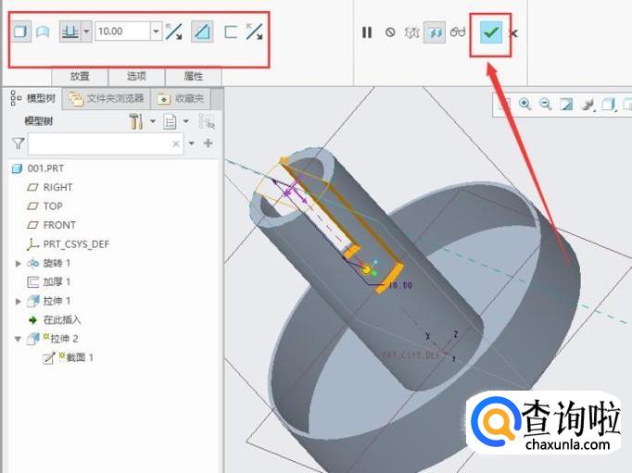Viewport: 632px width, 473px height.
Task: Select the RIGHT datum plane
Action: click(x=58, y=187)
